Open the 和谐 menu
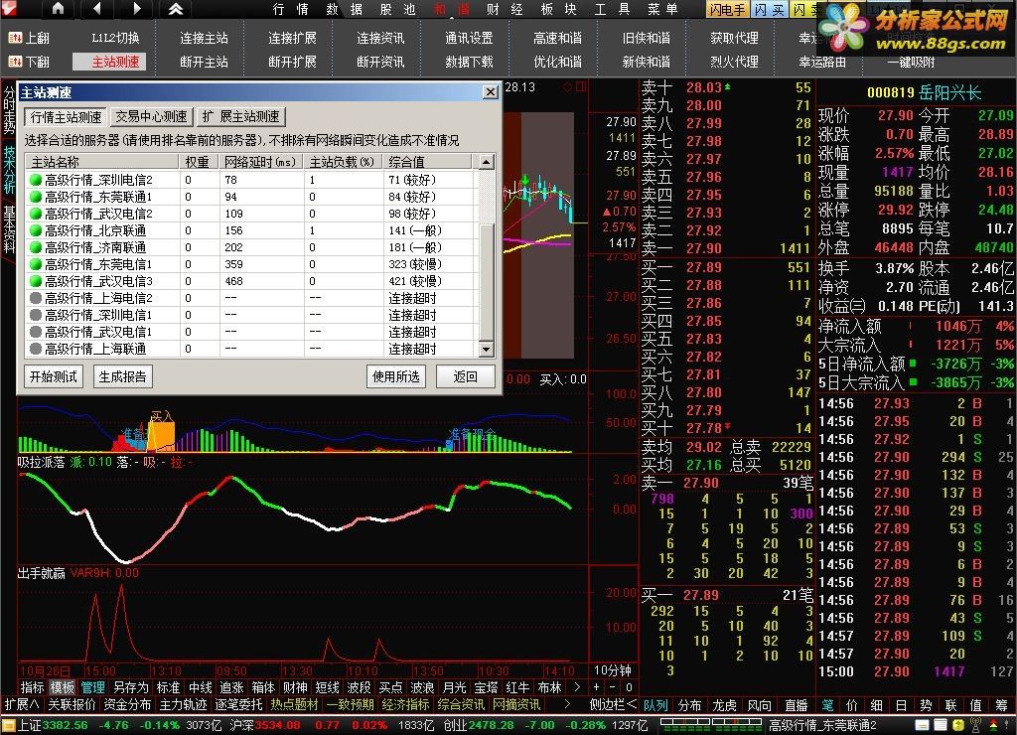 (x=452, y=9)
